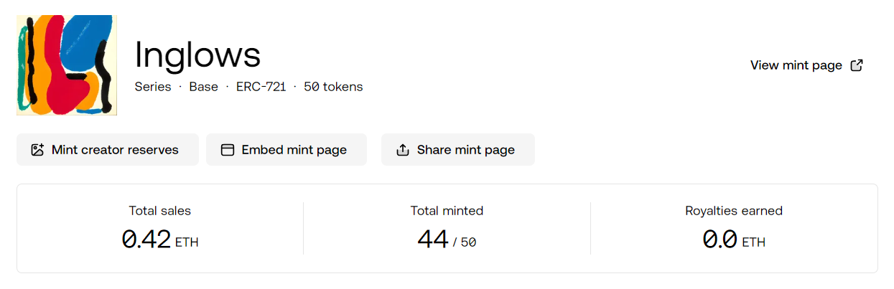Screen dimensions: 894x289
Task: Click the 50 tokens label
Action: click(333, 87)
